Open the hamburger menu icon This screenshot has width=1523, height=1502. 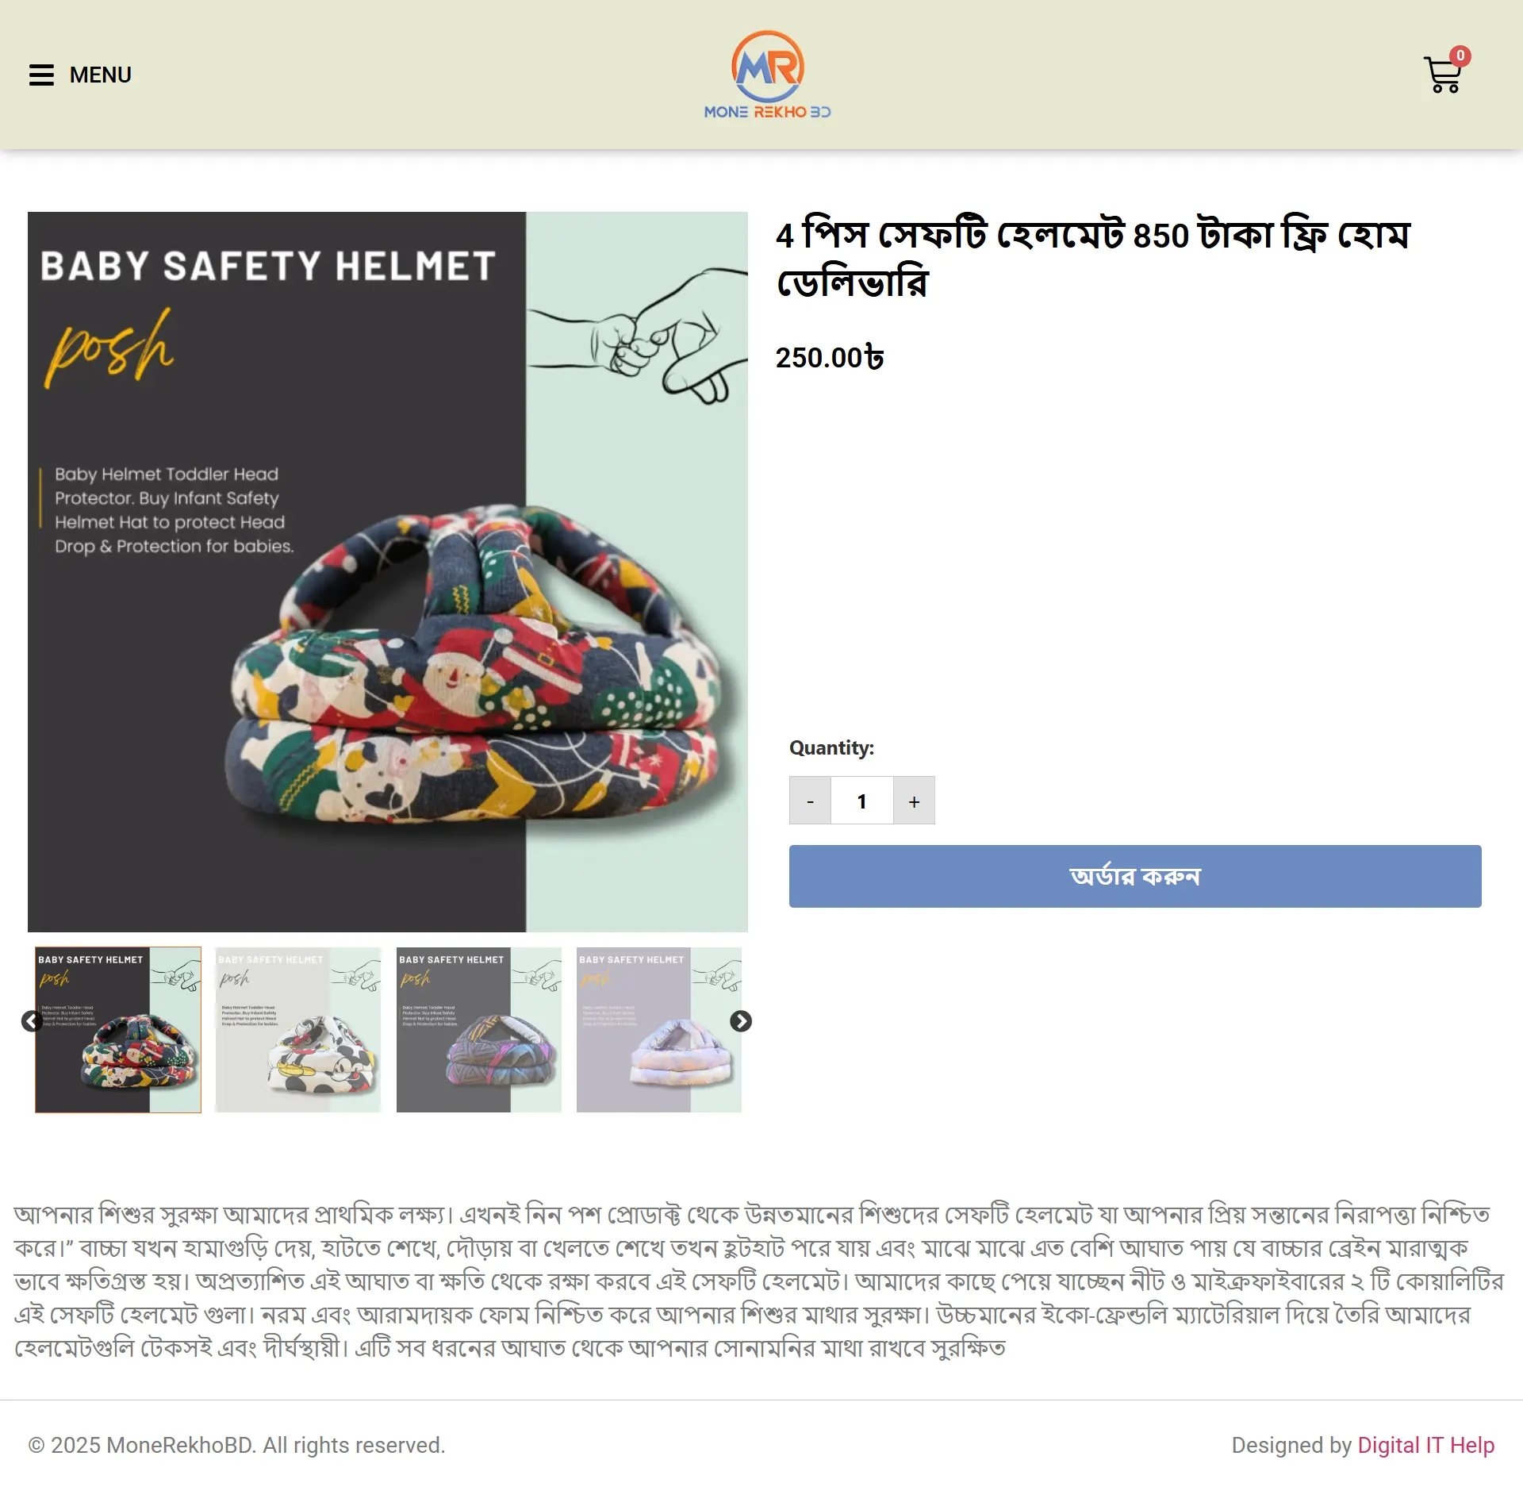(41, 75)
